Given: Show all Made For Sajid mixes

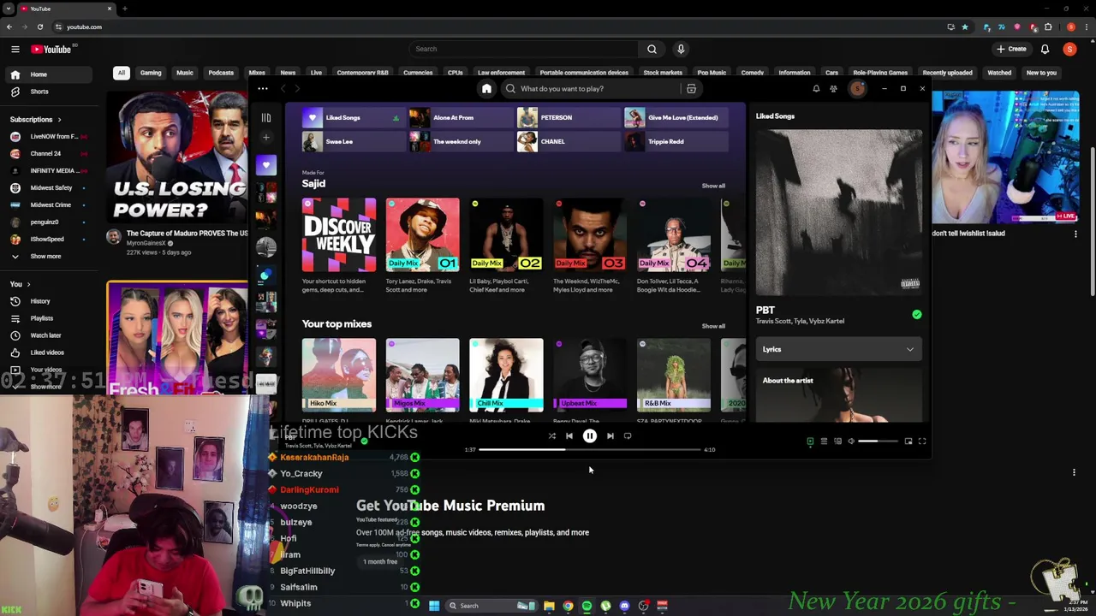Looking at the screenshot, I should click(713, 186).
